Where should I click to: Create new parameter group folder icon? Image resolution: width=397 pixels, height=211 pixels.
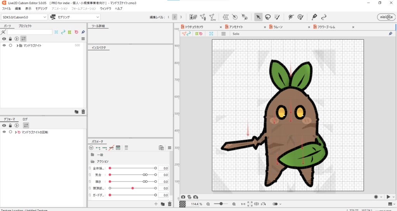[163, 204]
